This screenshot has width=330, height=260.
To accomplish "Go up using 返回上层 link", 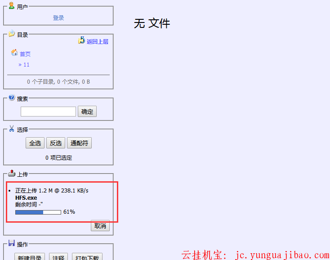I will pos(97,41).
